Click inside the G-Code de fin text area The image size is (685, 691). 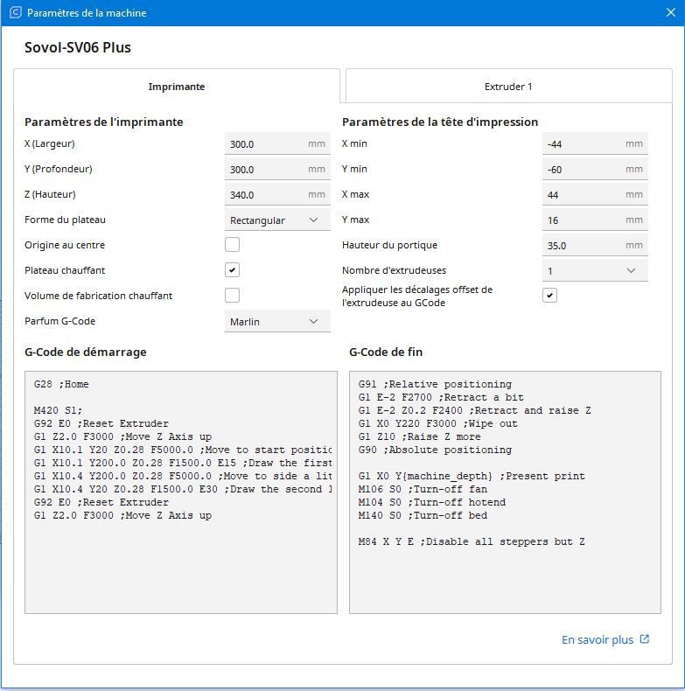click(505, 492)
